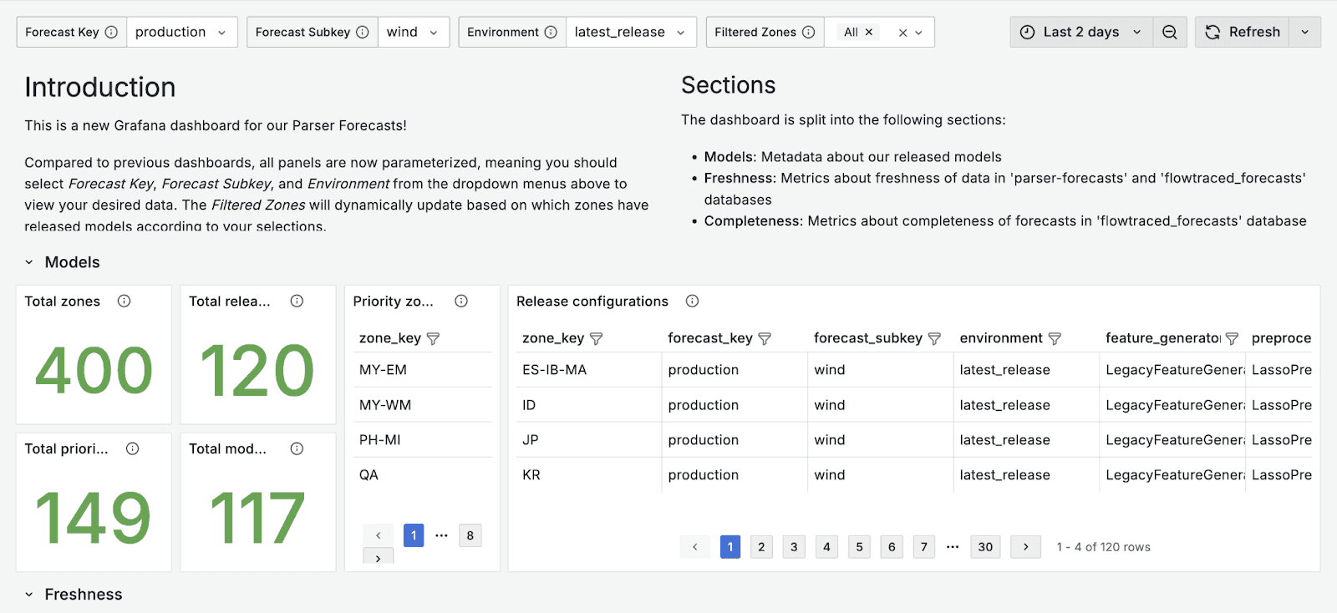Collapse the Freshness row
1337x613 pixels.
28,595
